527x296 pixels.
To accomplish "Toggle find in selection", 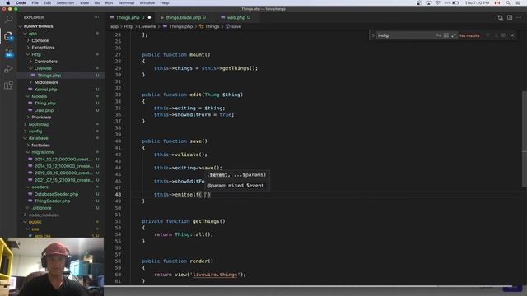I will (x=503, y=35).
